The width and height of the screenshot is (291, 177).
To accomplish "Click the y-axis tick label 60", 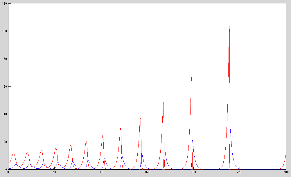I will tap(5, 86).
